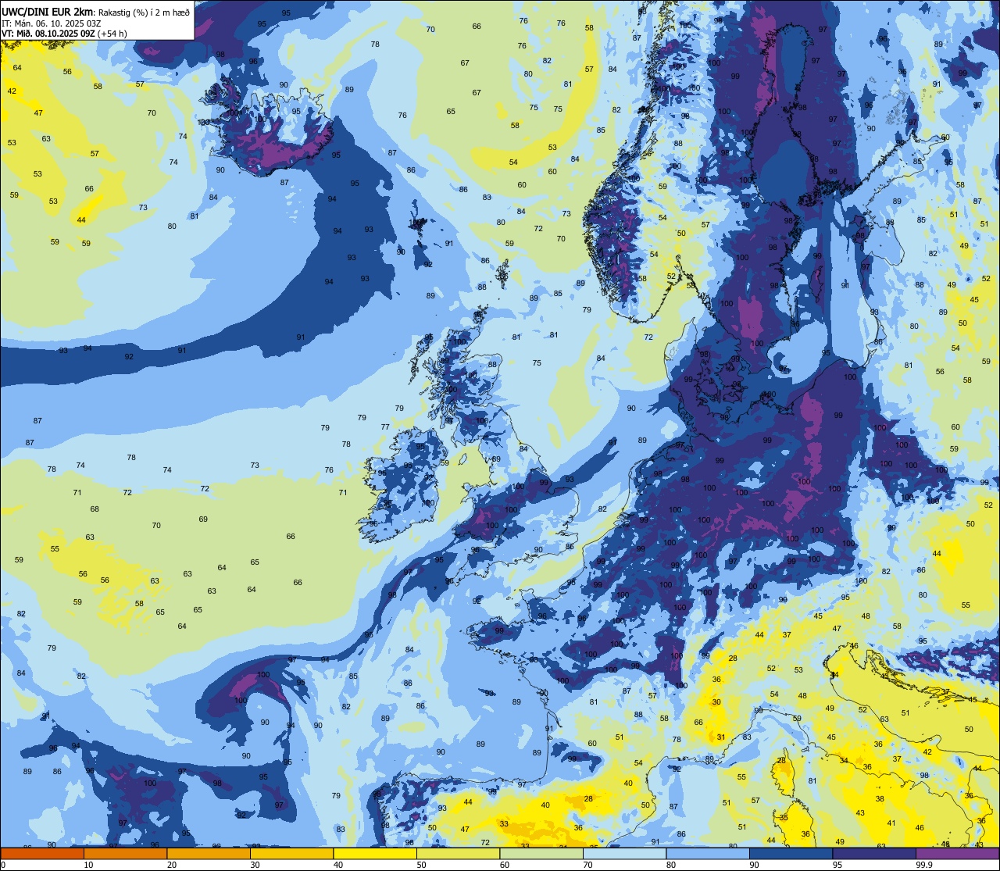Click the 60–70% pale green legend swatch
The image size is (1000, 871).
coord(541,853)
